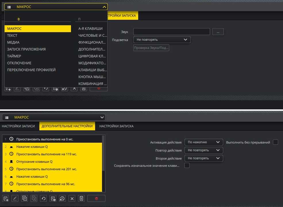Screen dimensions: 283x207
Task: Enable the 'Выполнить без прерываний' checkbox
Action: [x=275, y=142]
